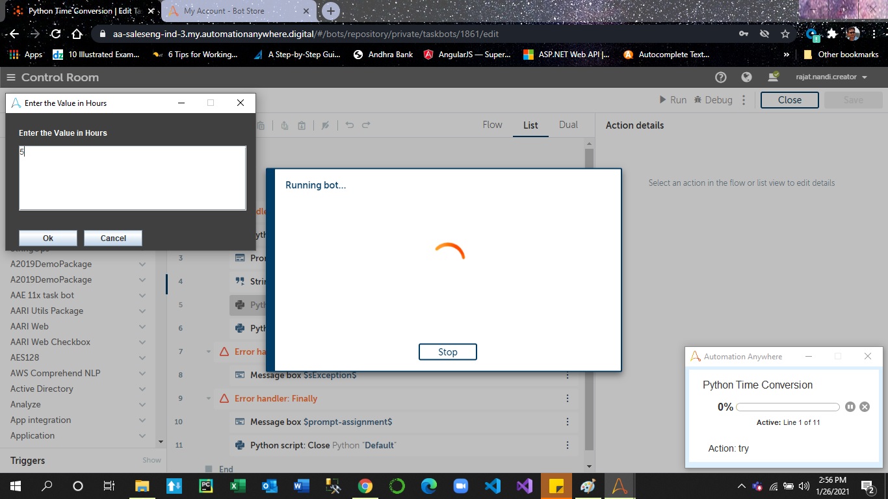Viewport: 888px width, 499px height.
Task: Cancel the bot run with X icon
Action: click(865, 407)
